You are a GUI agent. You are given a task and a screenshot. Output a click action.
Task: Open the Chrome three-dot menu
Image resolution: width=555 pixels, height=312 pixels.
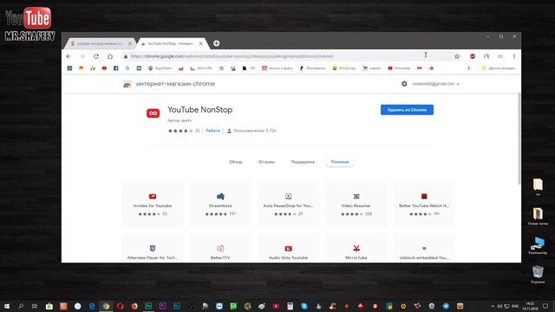(514, 56)
